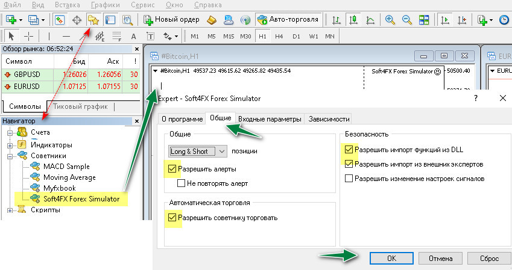
Task: Switch to candlestick chart icon
Action: tap(353, 20)
